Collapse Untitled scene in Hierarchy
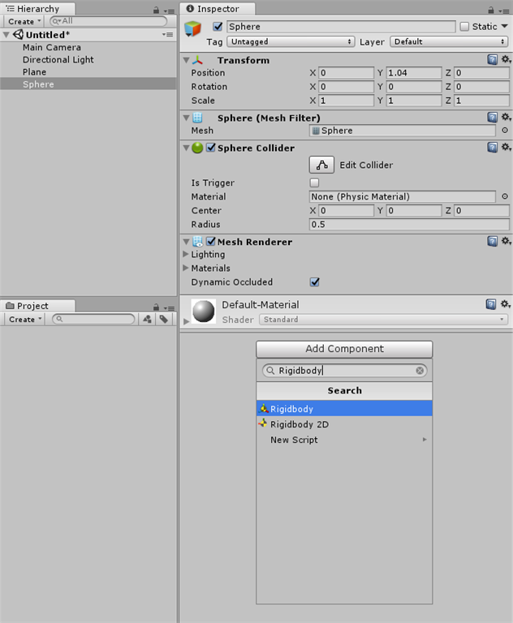Screen dimensions: 513x623 pyautogui.click(x=6, y=35)
